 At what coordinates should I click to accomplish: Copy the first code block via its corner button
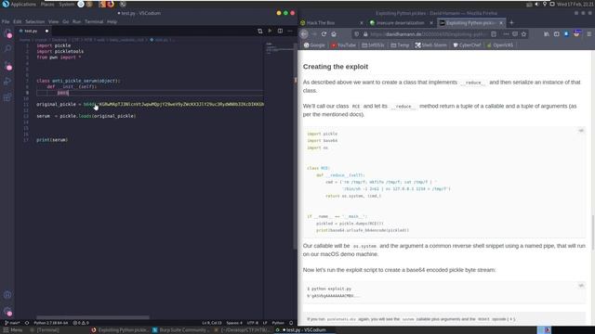(581, 131)
